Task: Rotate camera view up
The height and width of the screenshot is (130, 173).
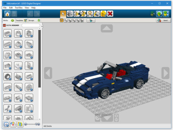Action: [107, 29]
